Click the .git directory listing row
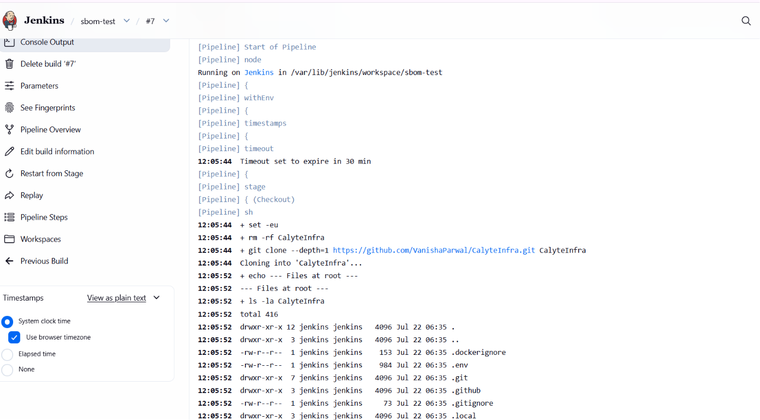The height and width of the screenshot is (420, 760). pyautogui.click(x=333, y=378)
